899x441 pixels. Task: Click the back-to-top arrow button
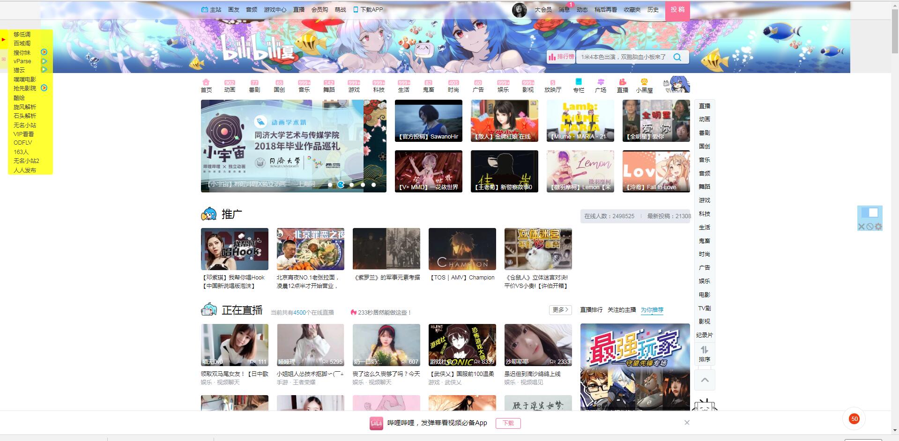click(x=705, y=380)
